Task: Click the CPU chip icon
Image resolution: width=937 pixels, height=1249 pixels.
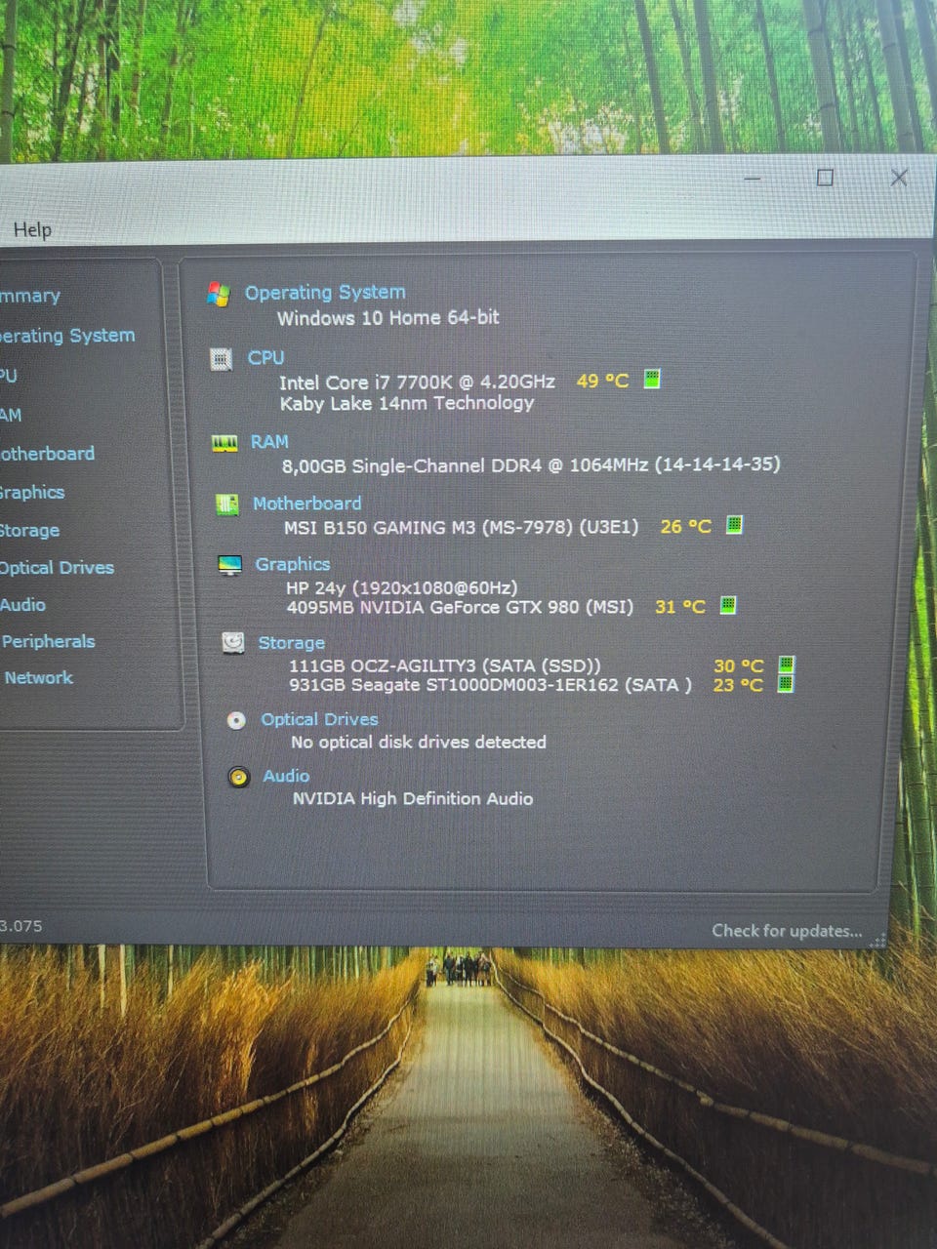Action: click(222, 359)
